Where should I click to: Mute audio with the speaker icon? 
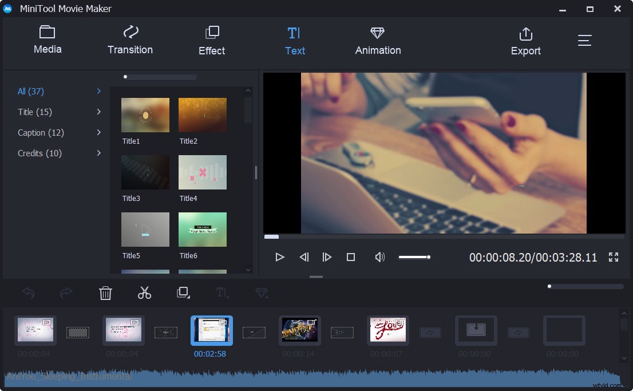pyautogui.click(x=379, y=257)
